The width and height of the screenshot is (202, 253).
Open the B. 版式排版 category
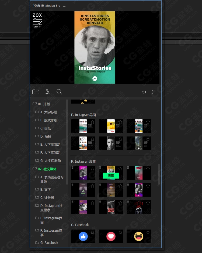[49, 120]
